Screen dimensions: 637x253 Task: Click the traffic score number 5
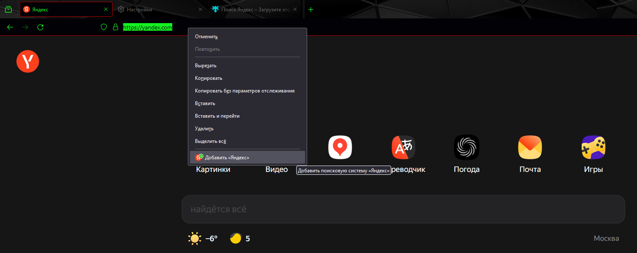[248, 239]
